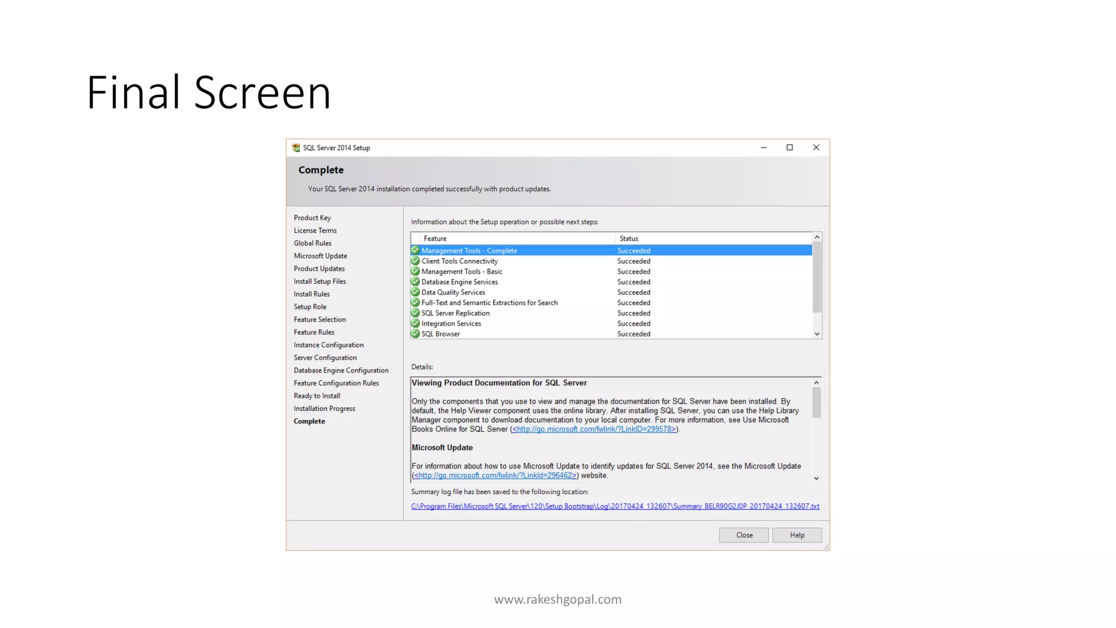The height and width of the screenshot is (628, 1116).
Task: Select the Data Quality Services row
Action: click(x=611, y=292)
